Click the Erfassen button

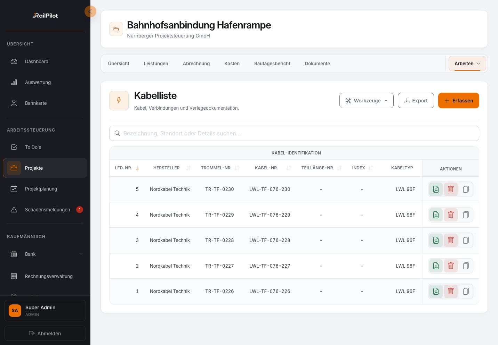click(459, 101)
